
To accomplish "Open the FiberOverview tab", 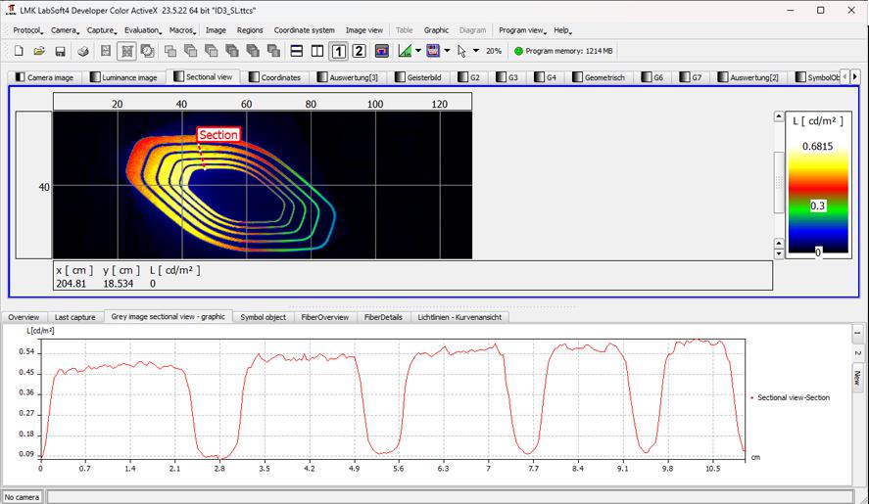I will point(324,317).
